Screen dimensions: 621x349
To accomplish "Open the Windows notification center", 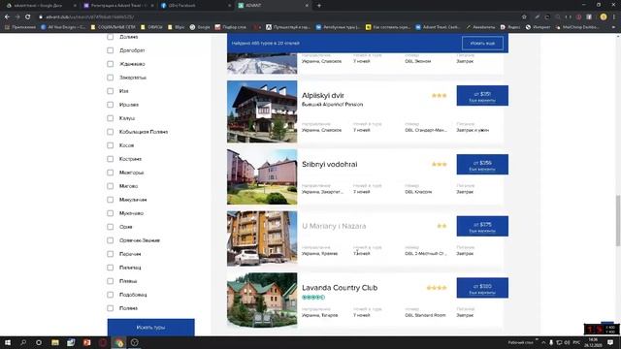I will [610, 342].
